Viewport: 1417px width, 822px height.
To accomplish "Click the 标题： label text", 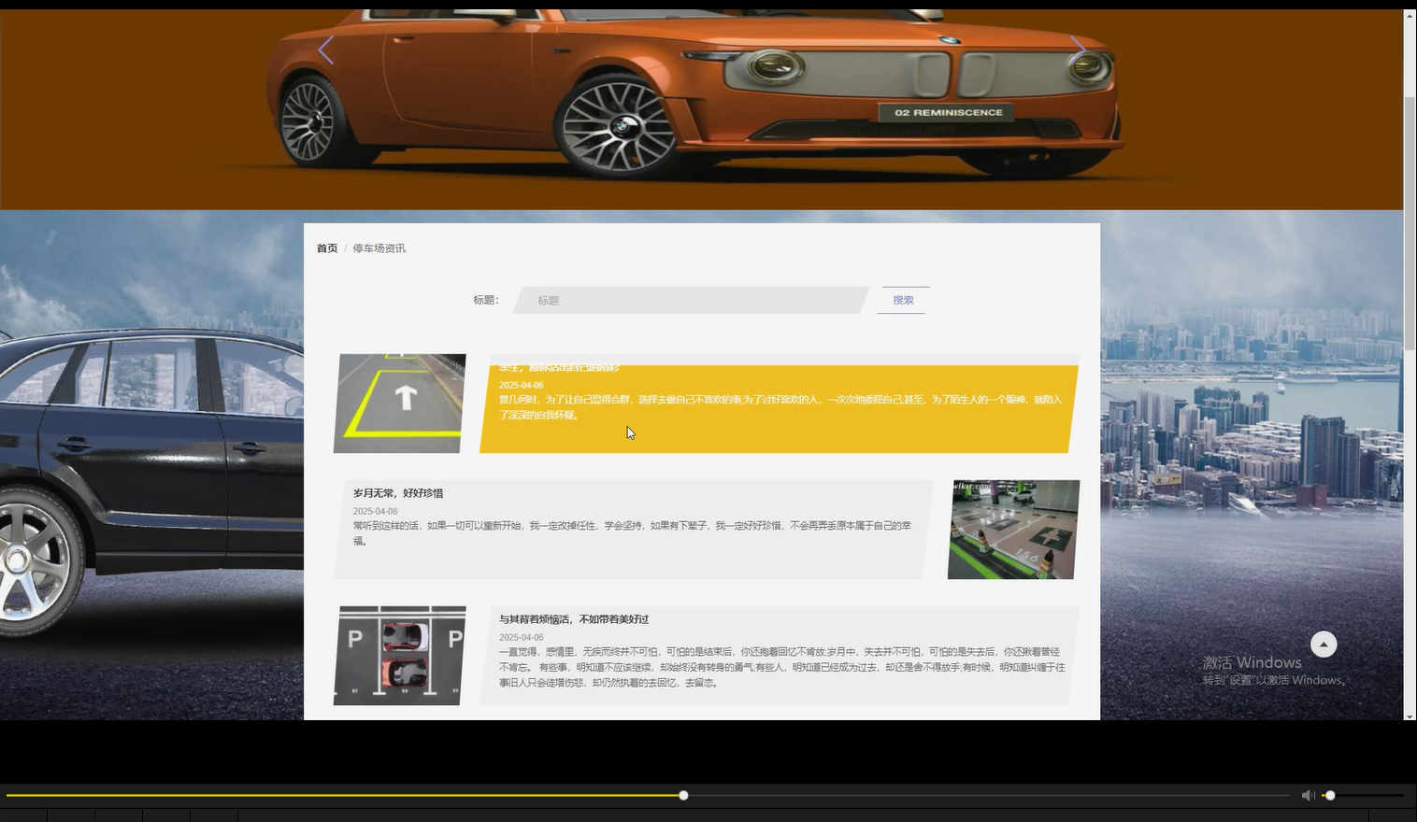I will (486, 300).
